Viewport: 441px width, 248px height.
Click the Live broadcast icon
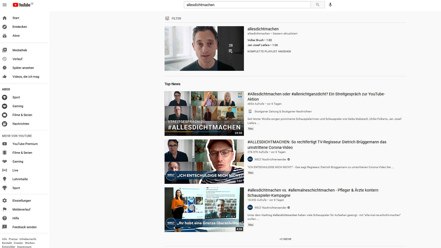click(x=4, y=170)
